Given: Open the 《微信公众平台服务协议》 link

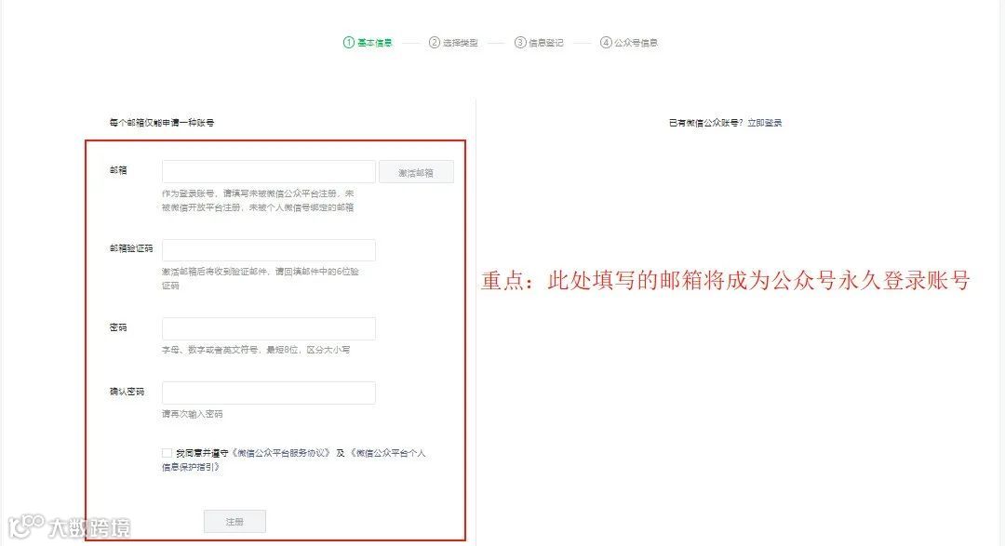Looking at the screenshot, I should pyautogui.click(x=281, y=453).
